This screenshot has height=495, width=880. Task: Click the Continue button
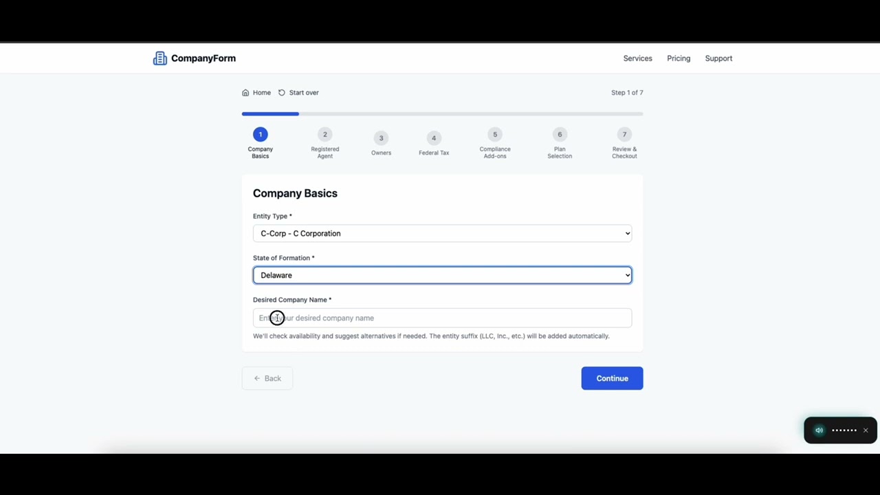pyautogui.click(x=612, y=378)
